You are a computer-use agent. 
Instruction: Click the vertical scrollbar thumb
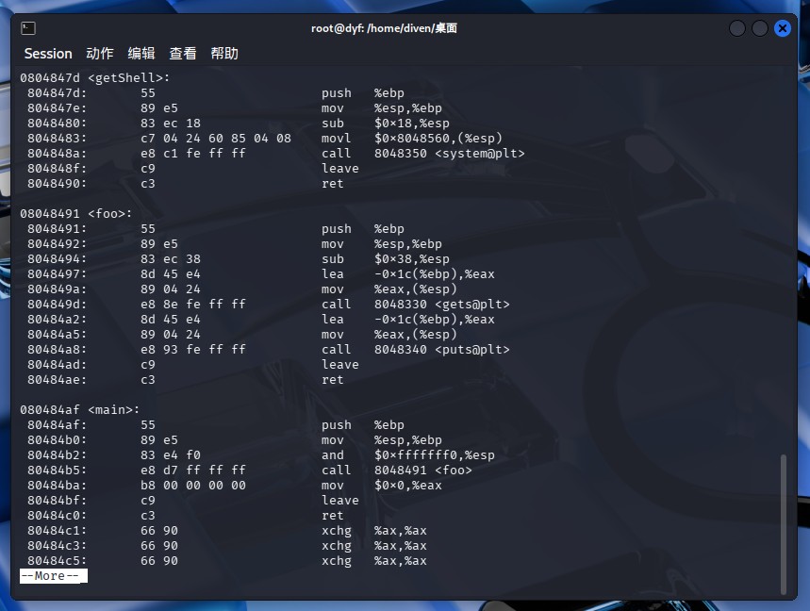click(784, 524)
